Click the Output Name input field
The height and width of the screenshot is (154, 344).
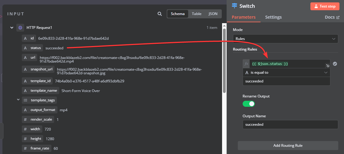coord(290,125)
